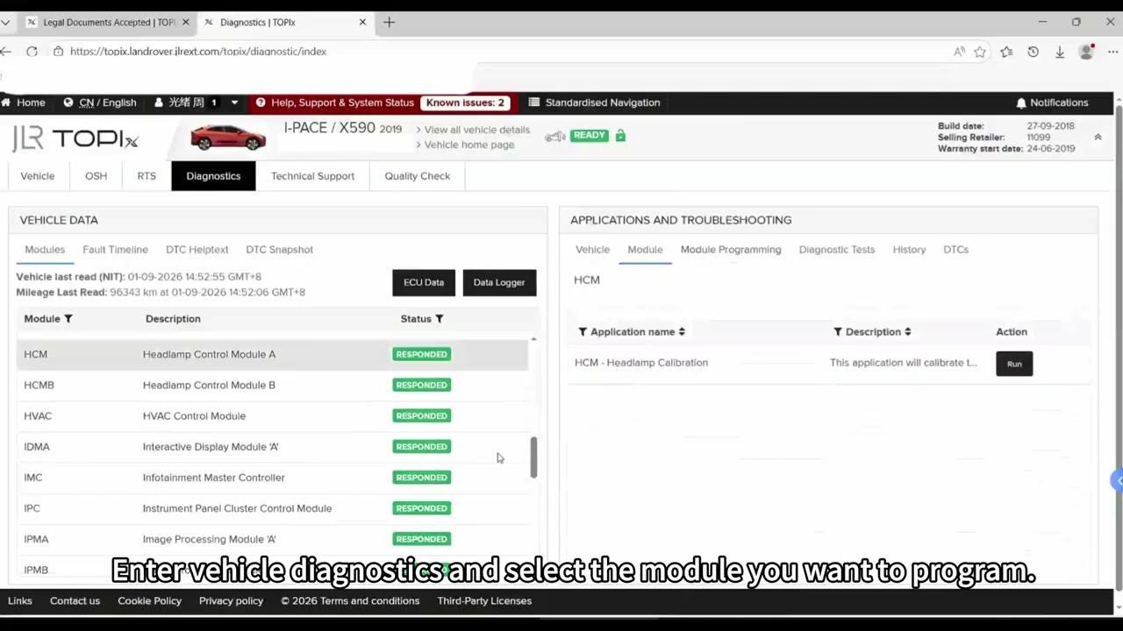The width and height of the screenshot is (1123, 631).
Task: Click the ECU Data button
Action: [424, 282]
